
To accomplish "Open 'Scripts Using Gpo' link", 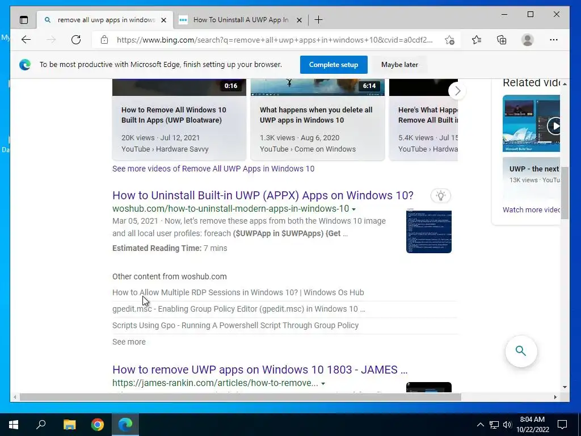I will (x=235, y=325).
